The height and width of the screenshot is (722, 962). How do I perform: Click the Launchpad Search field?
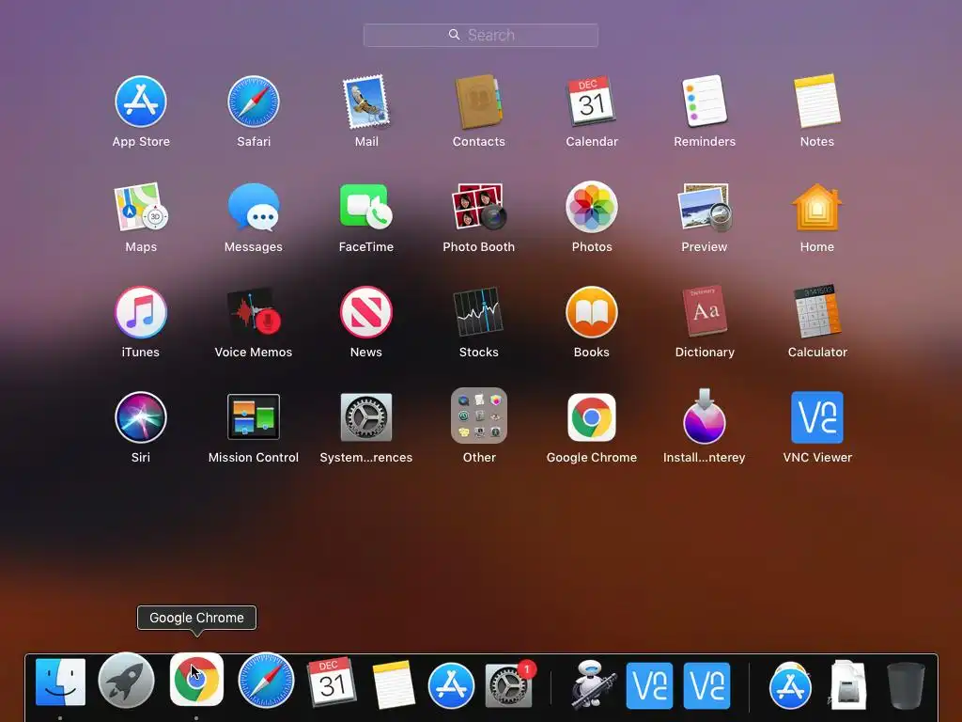coord(480,35)
